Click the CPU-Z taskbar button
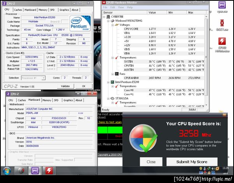This screenshot has width=234, height=183. pos(35,171)
